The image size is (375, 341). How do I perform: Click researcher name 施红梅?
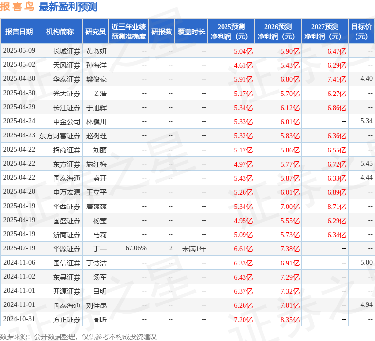point(96,164)
